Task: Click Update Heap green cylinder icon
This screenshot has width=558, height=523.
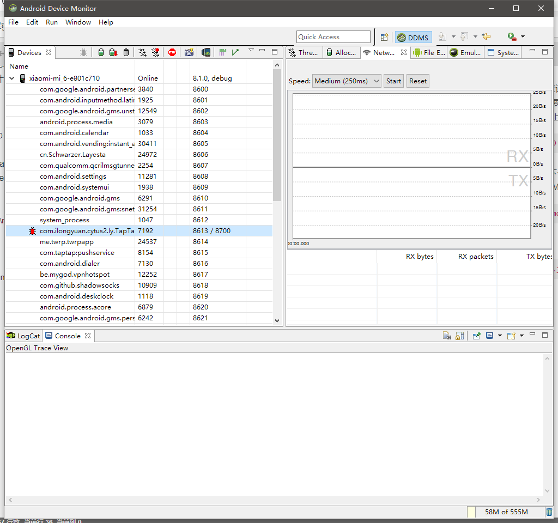Action: click(x=101, y=53)
